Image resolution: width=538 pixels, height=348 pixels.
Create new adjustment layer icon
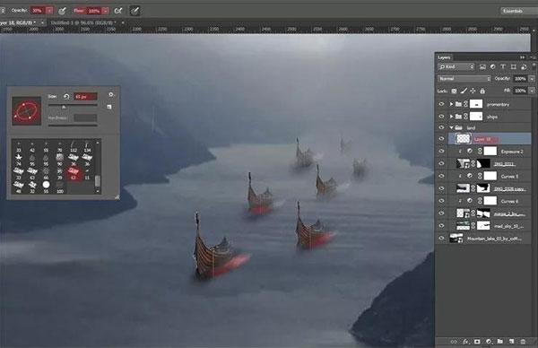(489, 342)
